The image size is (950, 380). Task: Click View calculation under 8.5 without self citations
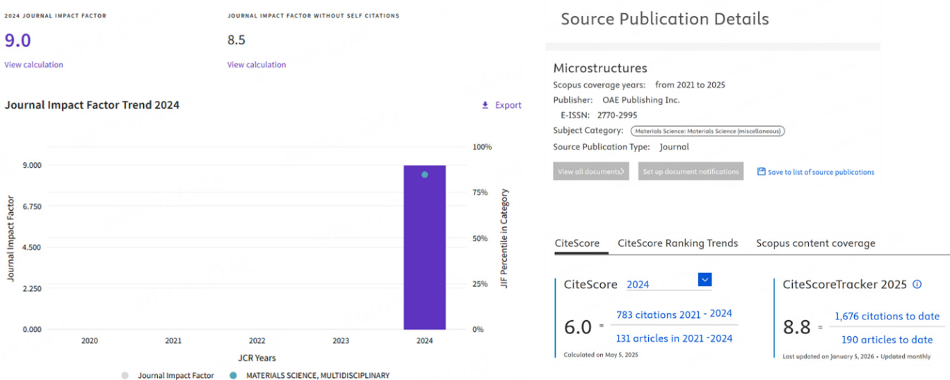(257, 65)
